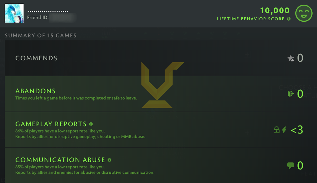Screen dimensions: 317x183
Task: Click the Communication Abuse heading
Action: tap(60, 160)
